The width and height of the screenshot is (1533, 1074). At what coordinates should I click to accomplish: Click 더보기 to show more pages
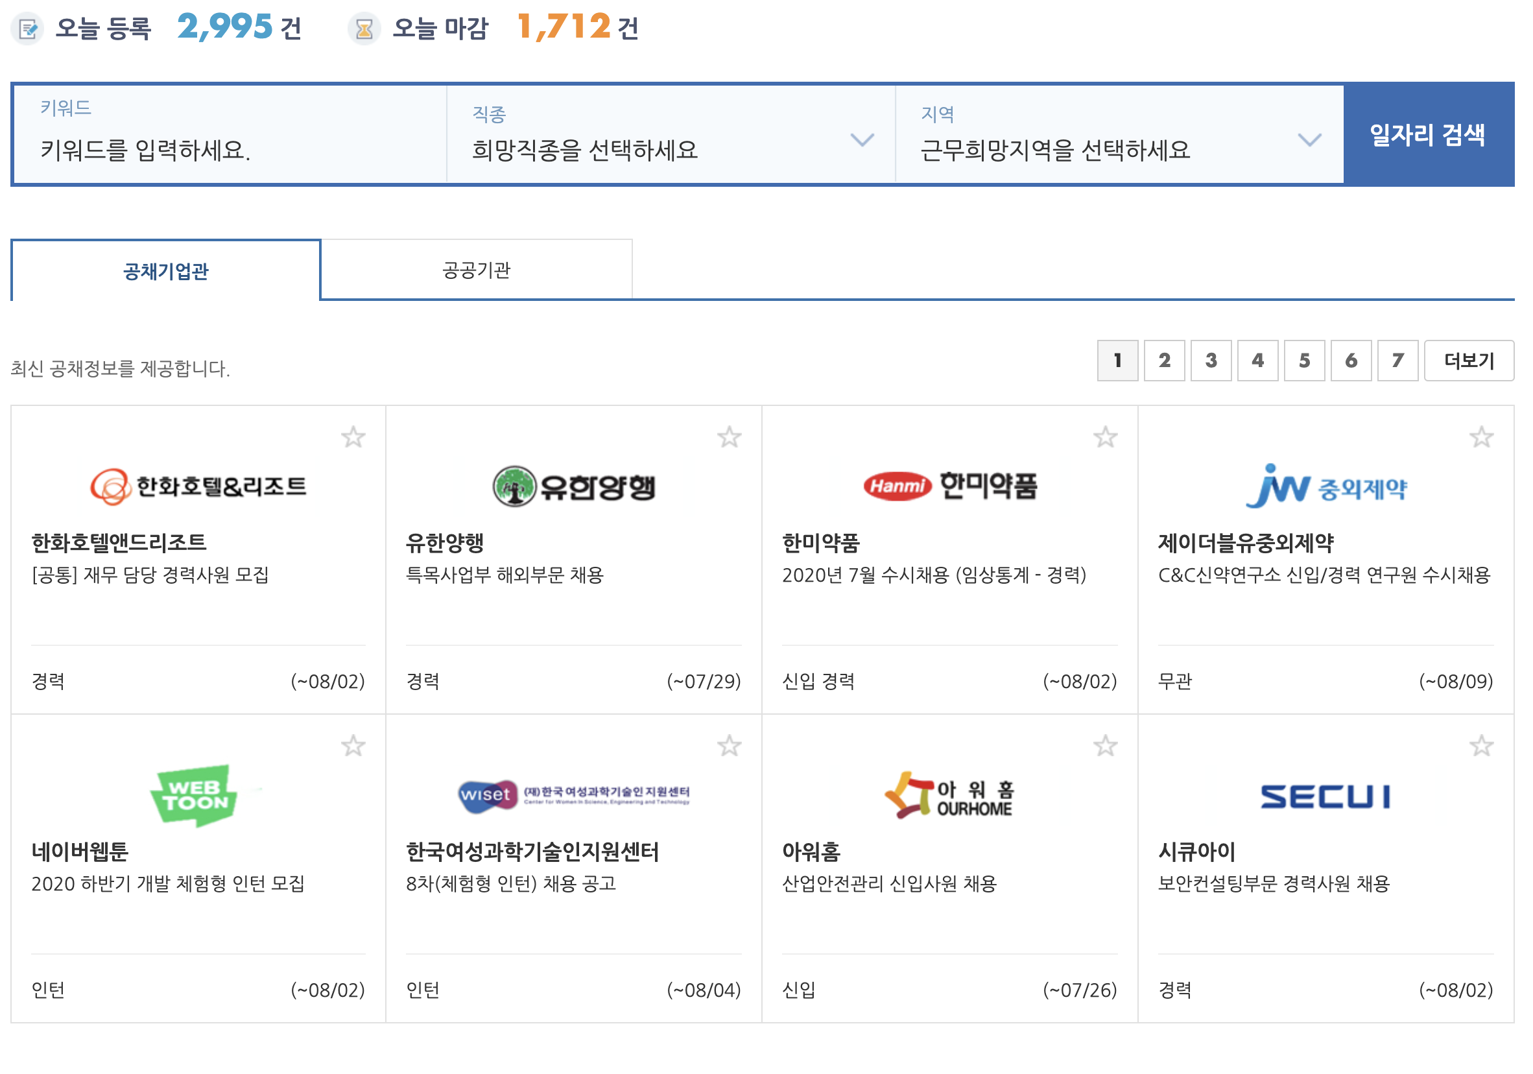(1468, 361)
